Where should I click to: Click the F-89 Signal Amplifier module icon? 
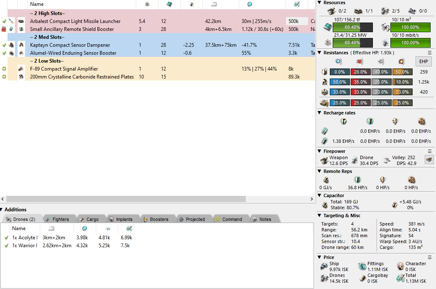point(21,69)
